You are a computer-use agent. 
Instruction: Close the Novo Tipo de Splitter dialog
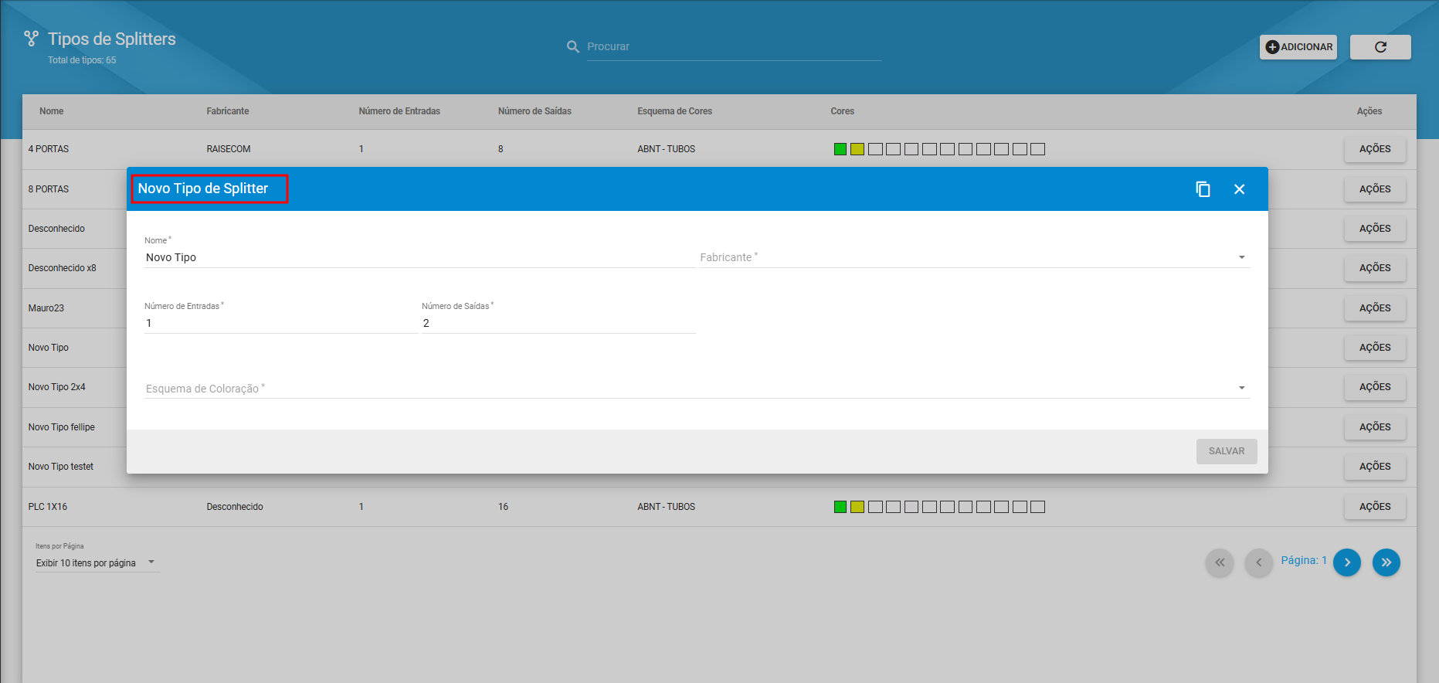[x=1239, y=189]
